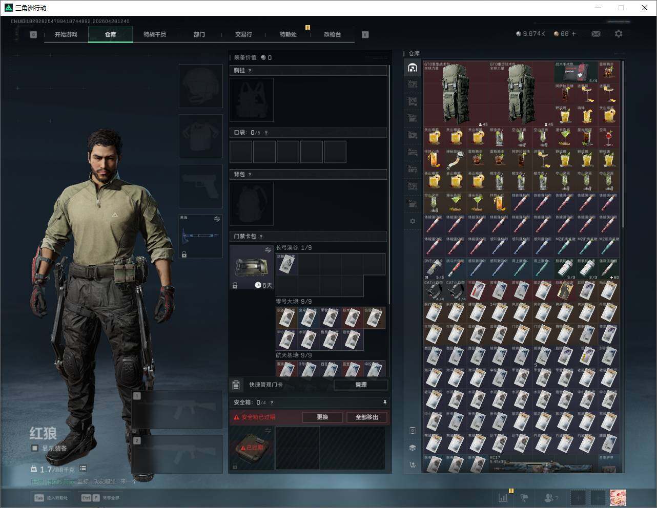Screen dimensions: 657x508
Task: Click the 快捷管理门卡 card icon
Action: coord(236,385)
